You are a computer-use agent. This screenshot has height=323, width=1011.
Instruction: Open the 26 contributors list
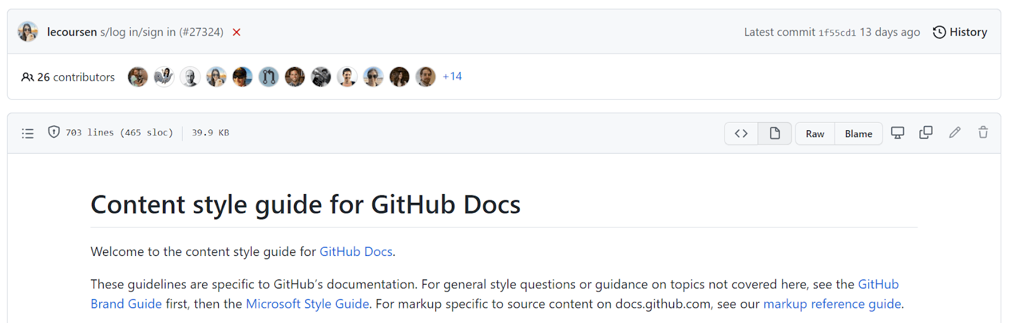[x=68, y=77]
